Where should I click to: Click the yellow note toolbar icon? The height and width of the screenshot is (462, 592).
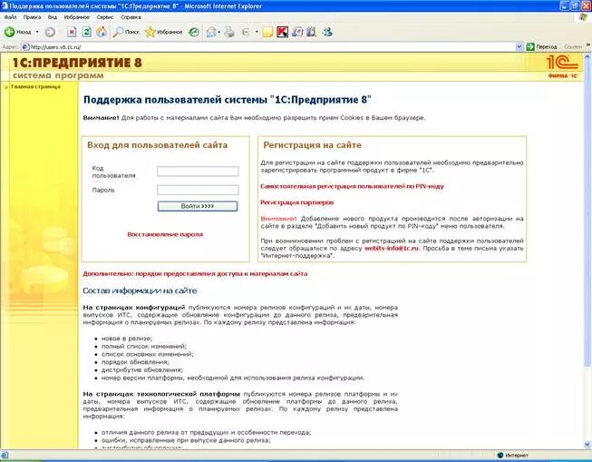pos(267,32)
